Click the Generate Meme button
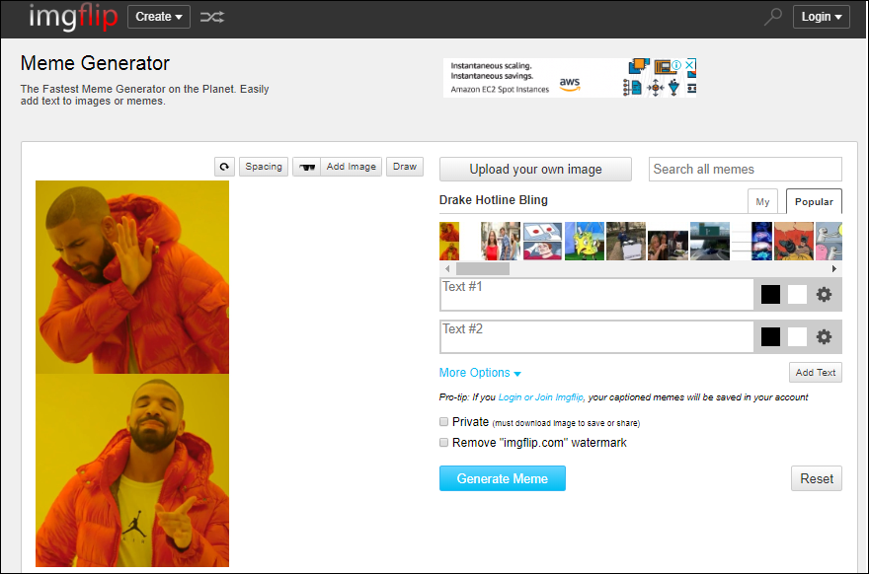Screen dimensions: 869x574 503,478
